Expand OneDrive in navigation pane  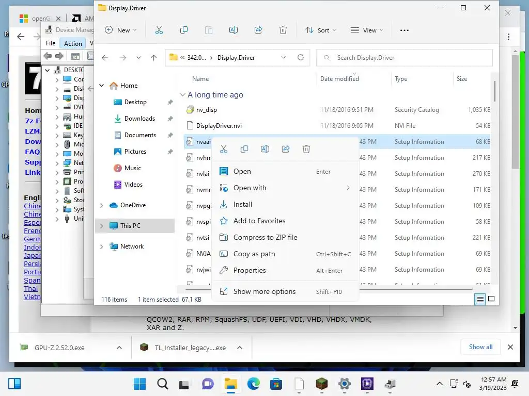(x=102, y=205)
